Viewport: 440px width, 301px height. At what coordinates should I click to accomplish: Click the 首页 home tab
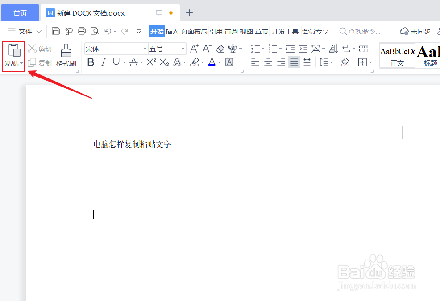[20, 12]
